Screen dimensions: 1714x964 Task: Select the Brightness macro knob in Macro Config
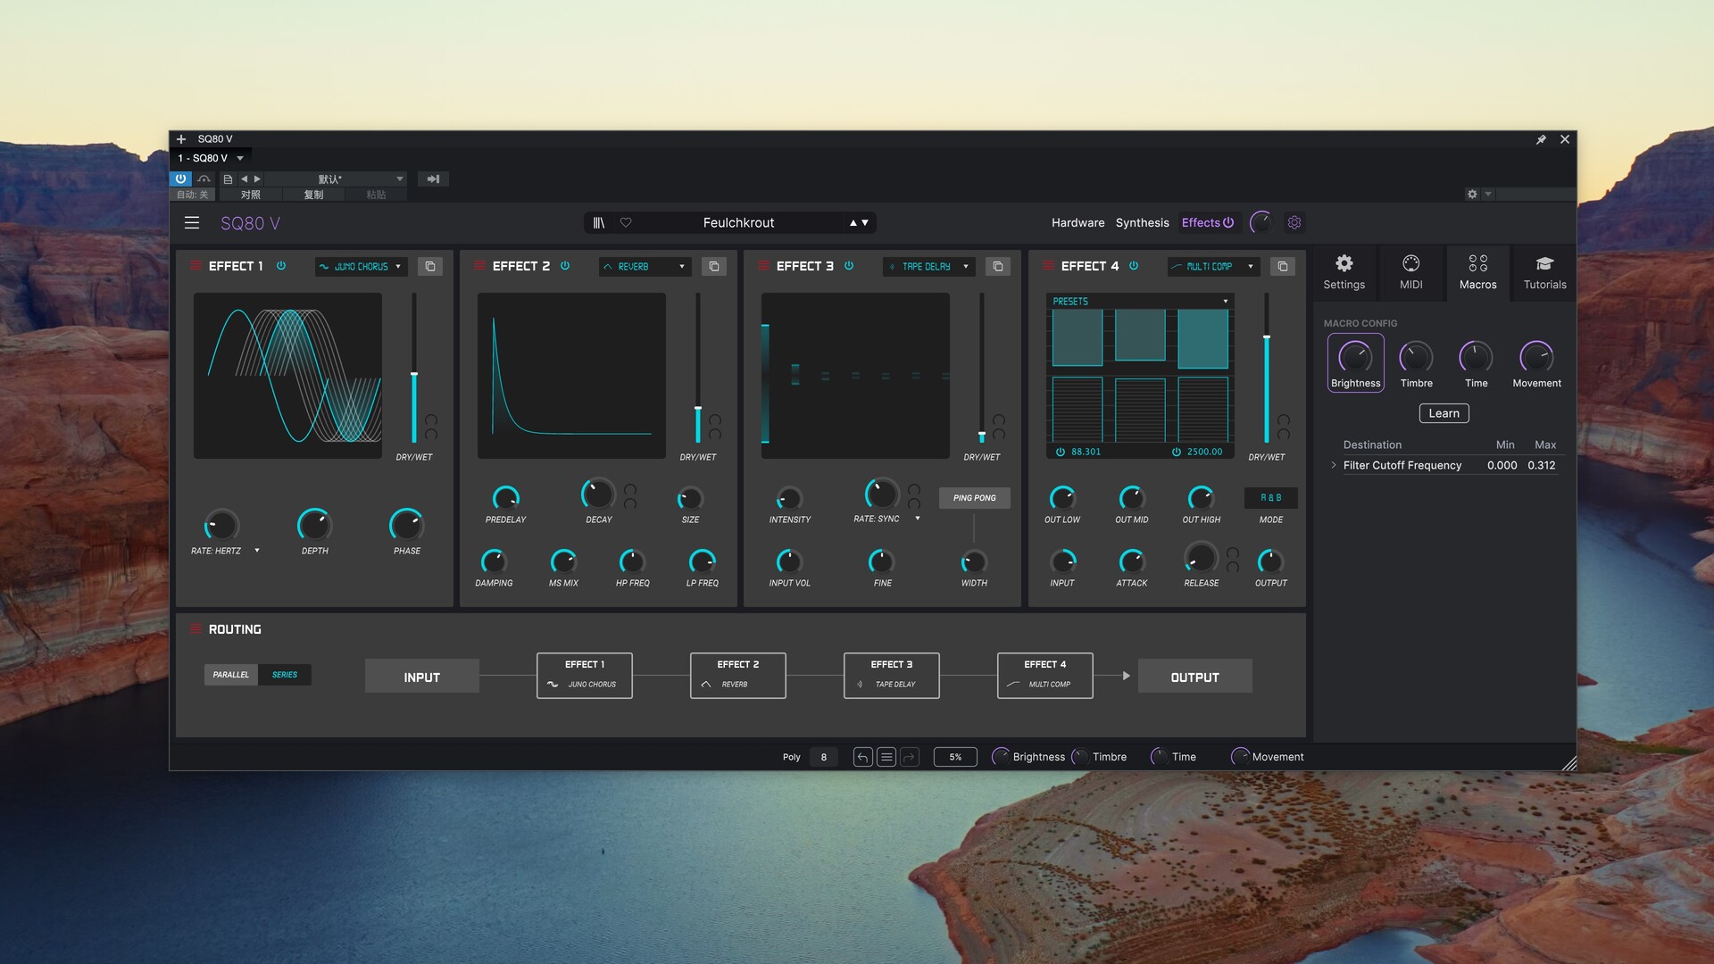click(x=1355, y=357)
